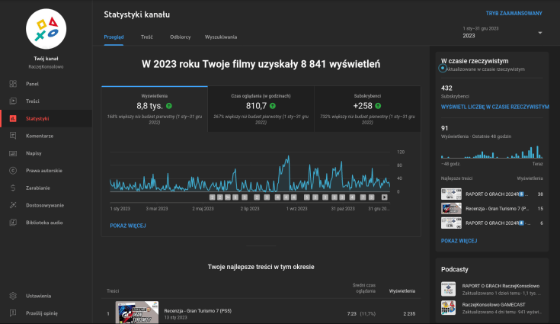The height and width of the screenshot is (324, 560).
Task: Click WYŚWIETL LICZBĘ W CZASIE RZECZYWISTYM
Action: click(494, 107)
